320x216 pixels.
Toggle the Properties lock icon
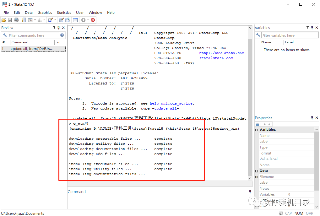point(257,124)
